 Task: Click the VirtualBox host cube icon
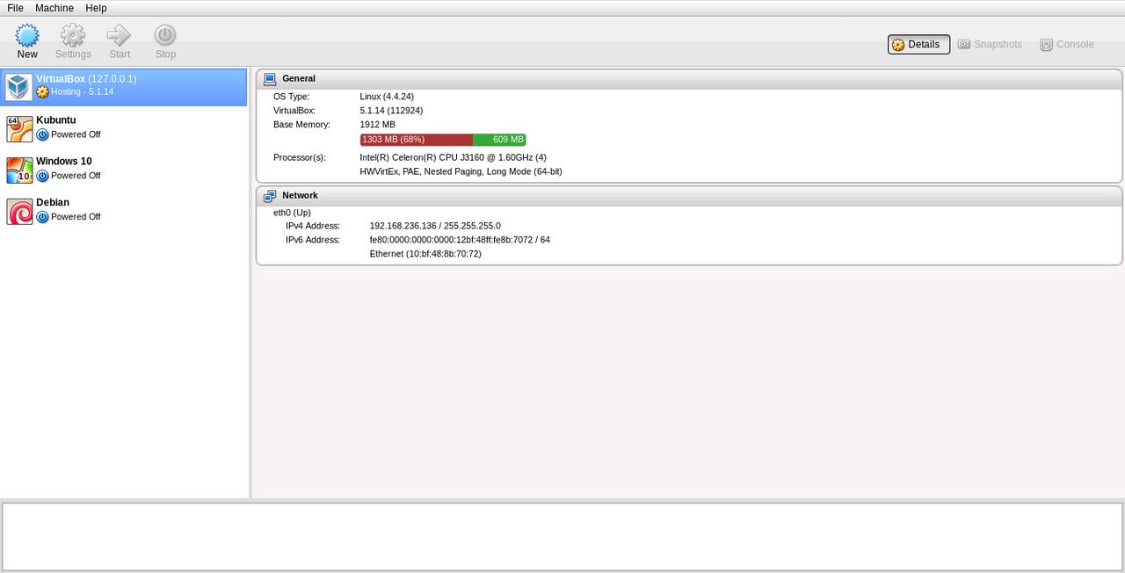[19, 87]
